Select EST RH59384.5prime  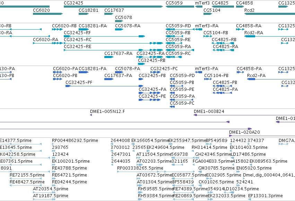[155, 196]
